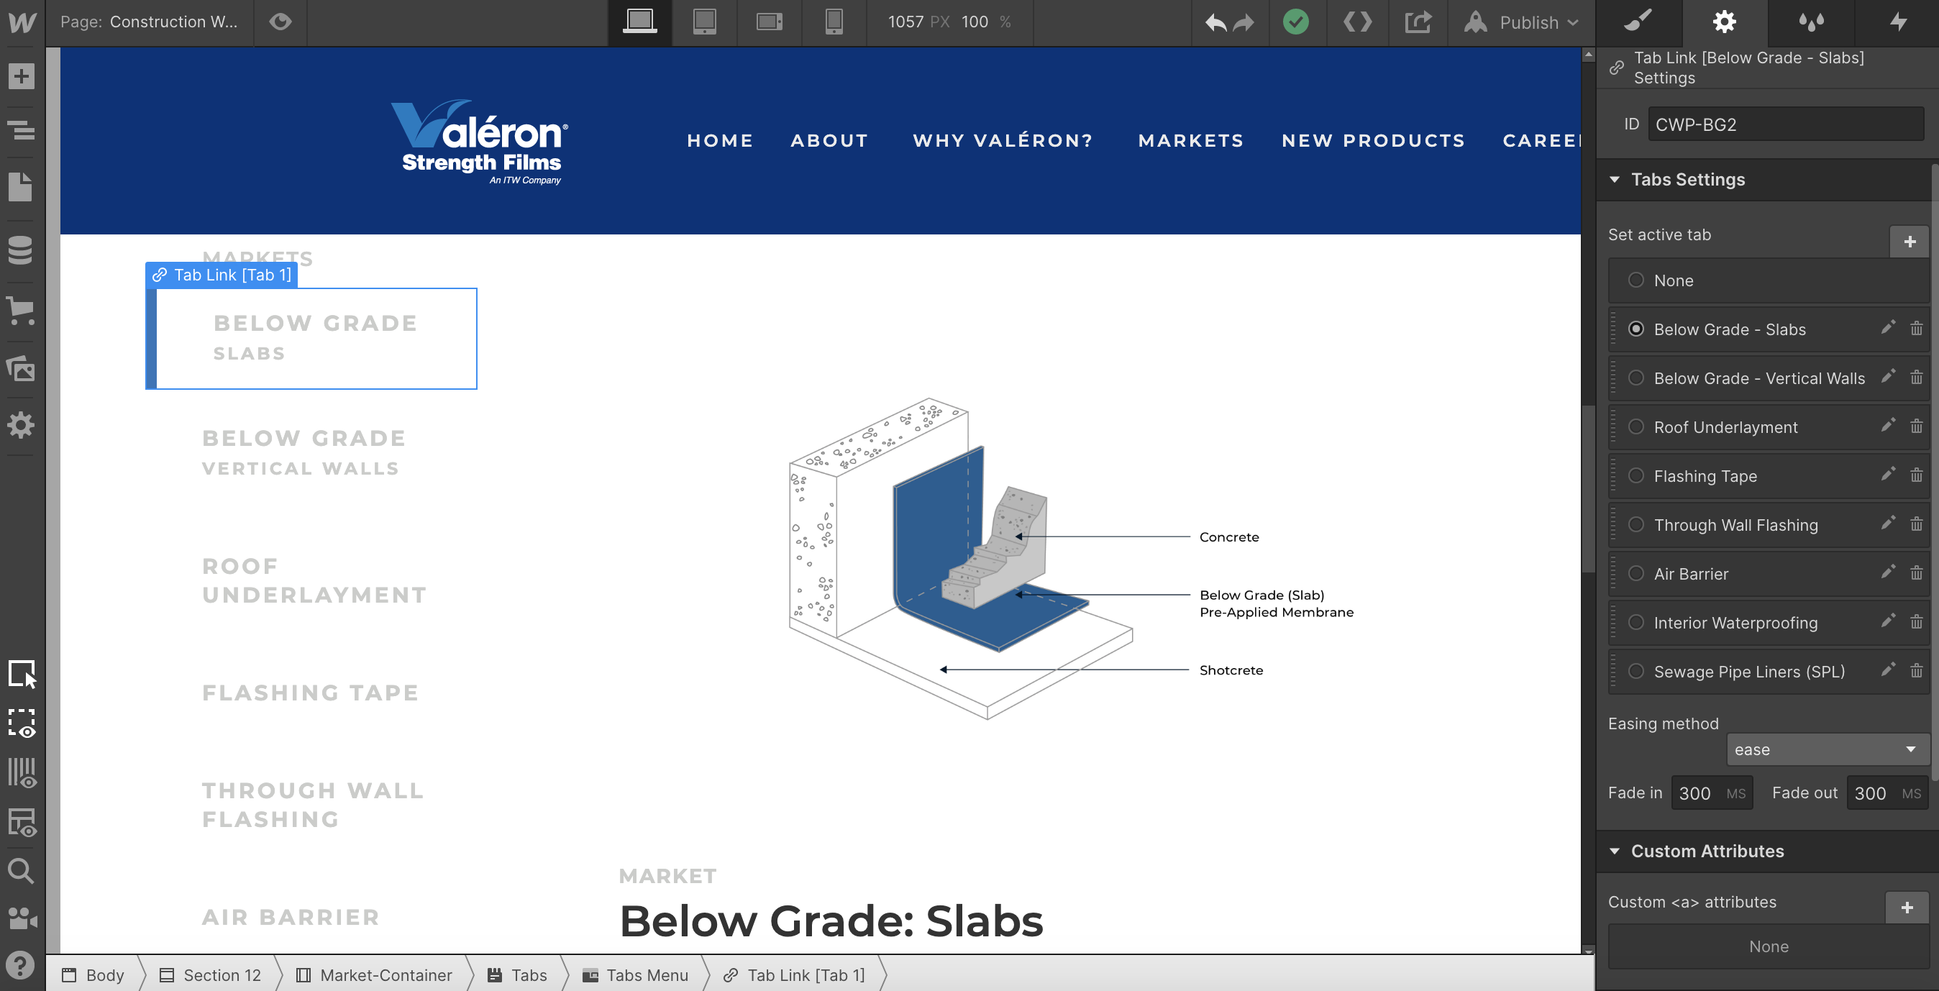Open the Add Elements panel

pyautogui.click(x=21, y=76)
